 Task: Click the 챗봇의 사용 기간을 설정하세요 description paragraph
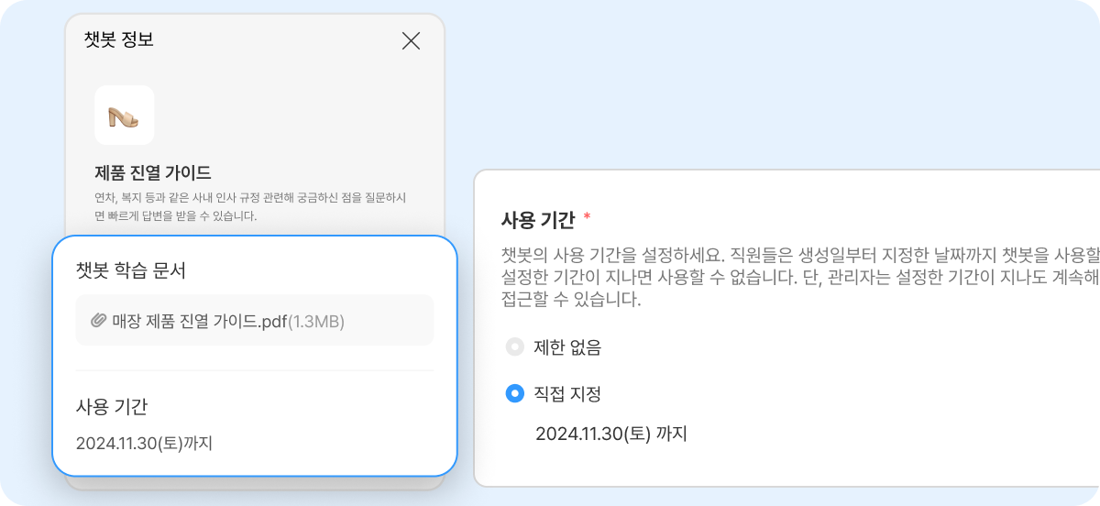coord(800,277)
